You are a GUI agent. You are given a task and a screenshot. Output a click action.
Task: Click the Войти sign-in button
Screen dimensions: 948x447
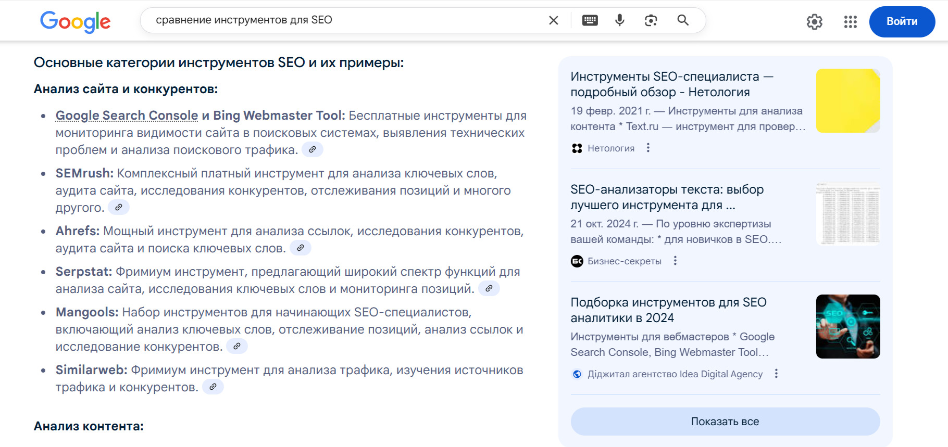[902, 22]
